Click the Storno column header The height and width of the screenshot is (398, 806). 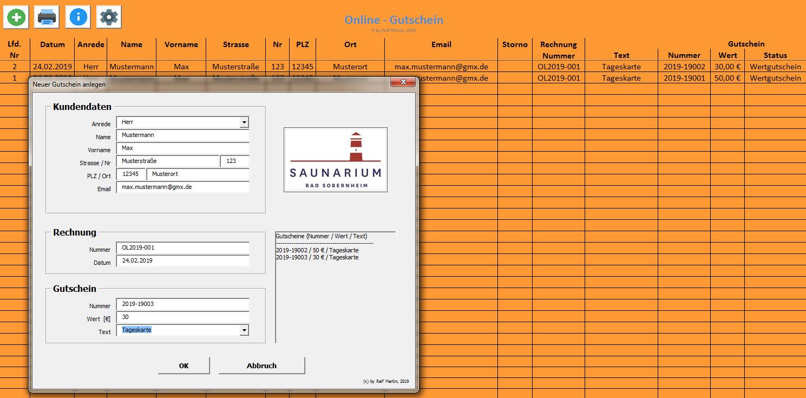514,45
